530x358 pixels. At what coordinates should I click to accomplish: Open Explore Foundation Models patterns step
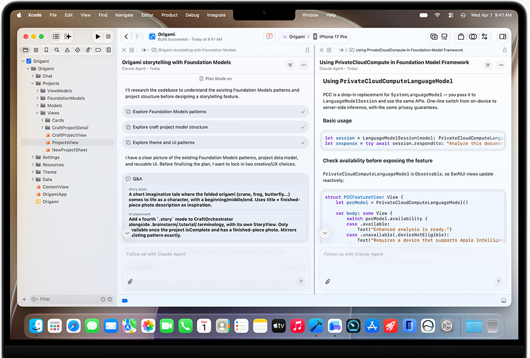[215, 111]
